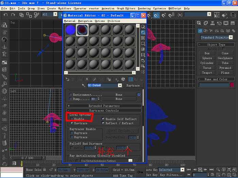Go to End of animation
Screen dimensions: 238x178
[211, 170]
